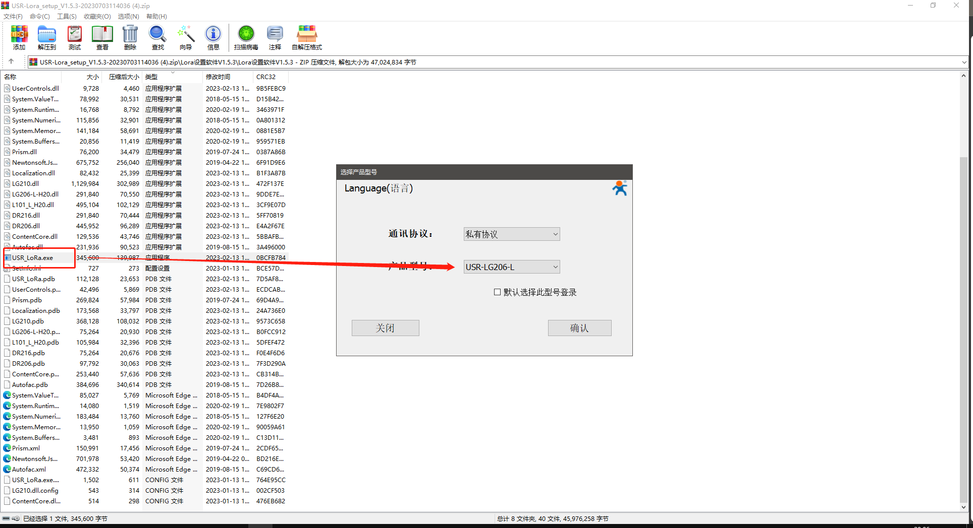This screenshot has width=973, height=528.
Task: Select the Localization.pdb file name
Action: (36, 310)
